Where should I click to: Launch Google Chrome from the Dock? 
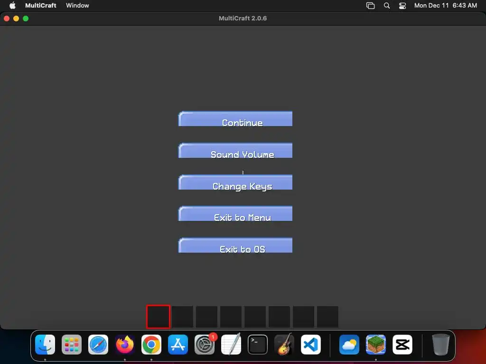151,345
